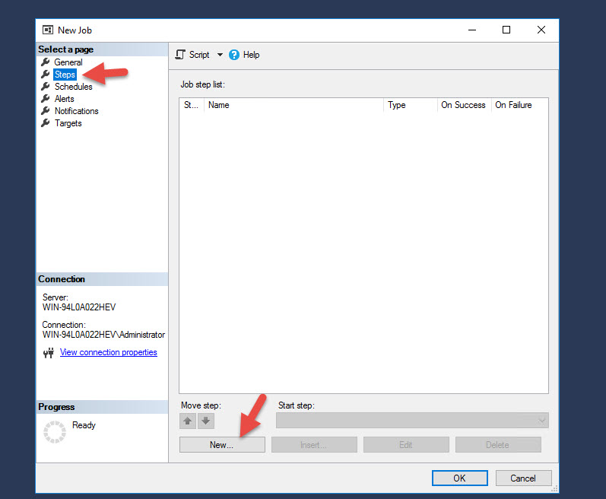606x499 pixels.
Task: Open the Notifications page
Action: point(77,111)
